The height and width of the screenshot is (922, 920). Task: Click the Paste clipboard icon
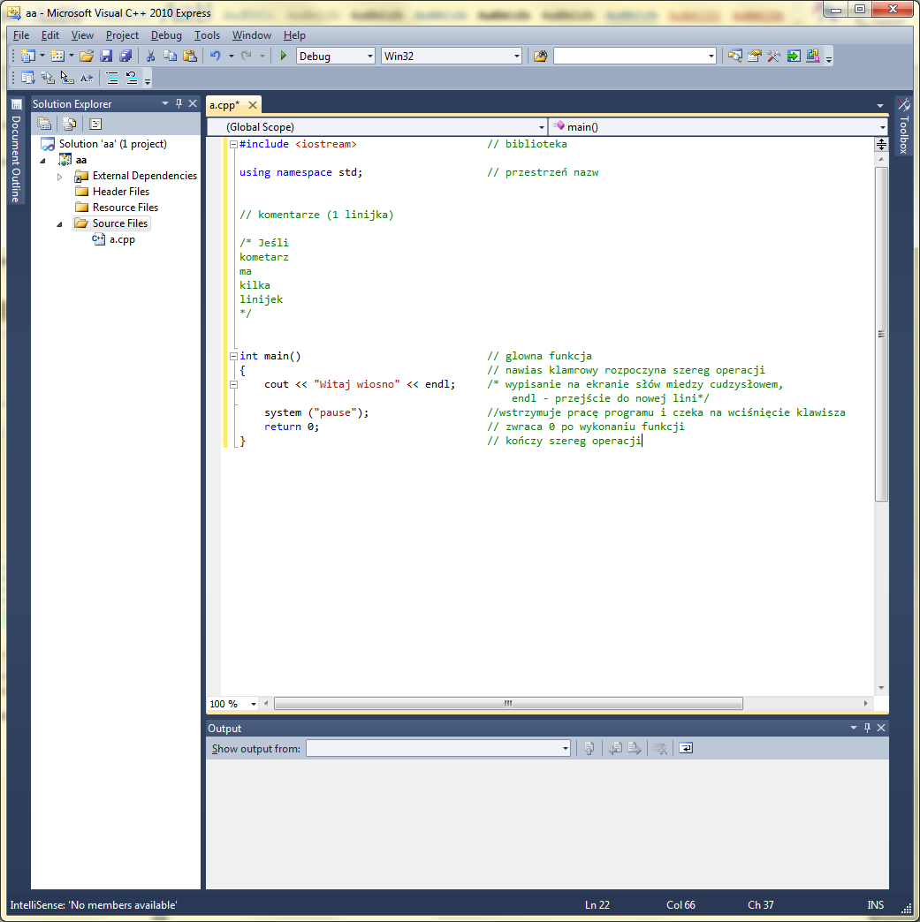coord(189,56)
